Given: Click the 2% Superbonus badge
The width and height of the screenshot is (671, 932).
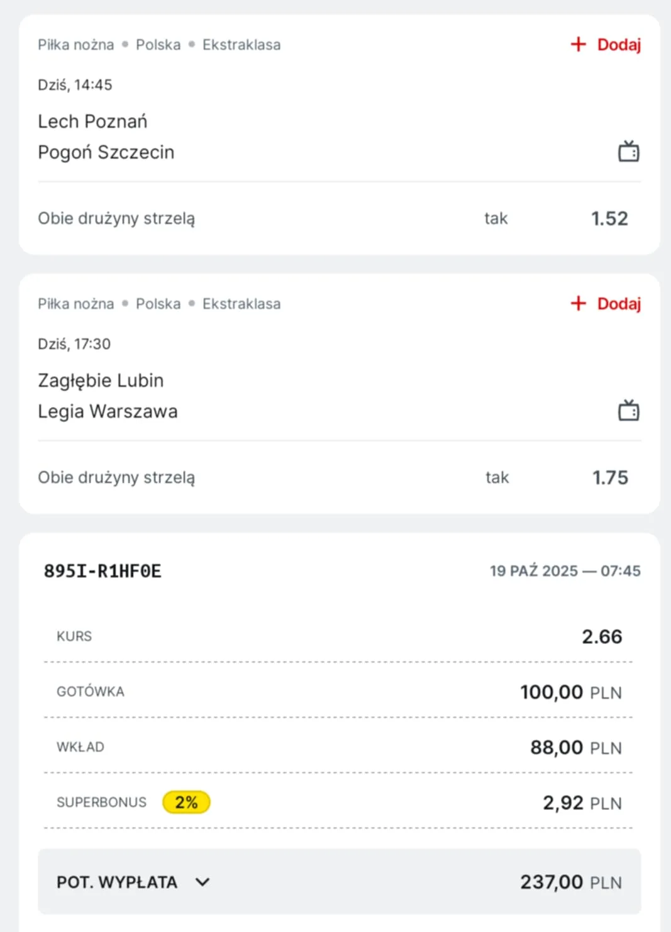Looking at the screenshot, I should click(x=186, y=802).
